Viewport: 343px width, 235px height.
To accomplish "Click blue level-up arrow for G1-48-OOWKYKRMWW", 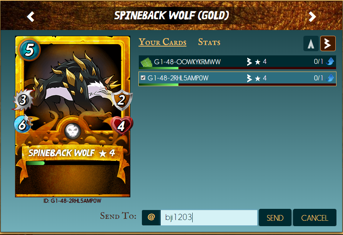I will click(x=330, y=62).
